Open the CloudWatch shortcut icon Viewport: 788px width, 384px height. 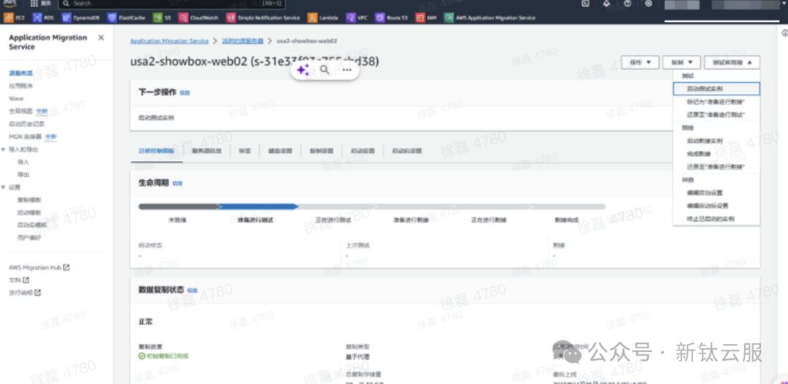tap(183, 17)
